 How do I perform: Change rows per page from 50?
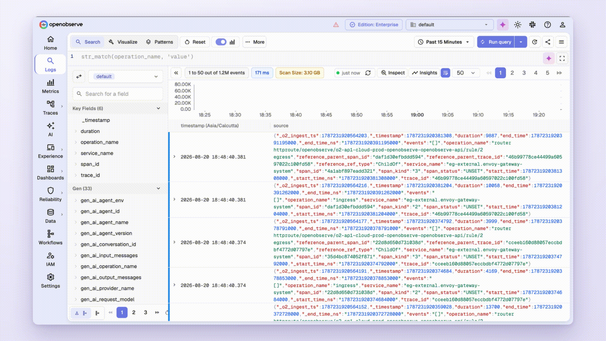(x=466, y=73)
